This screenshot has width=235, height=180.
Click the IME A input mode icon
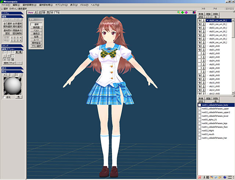pyautogui.click(x=204, y=177)
